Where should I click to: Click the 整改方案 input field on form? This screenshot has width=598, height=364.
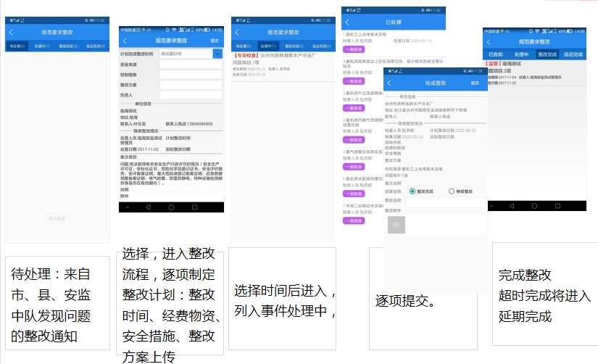point(191,85)
